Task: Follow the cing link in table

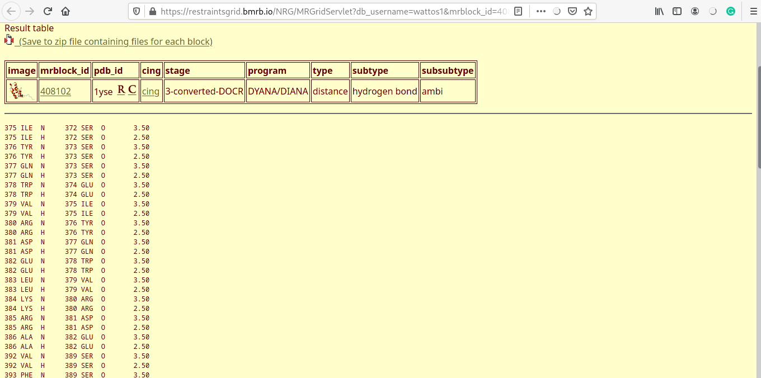Action: pyautogui.click(x=151, y=91)
